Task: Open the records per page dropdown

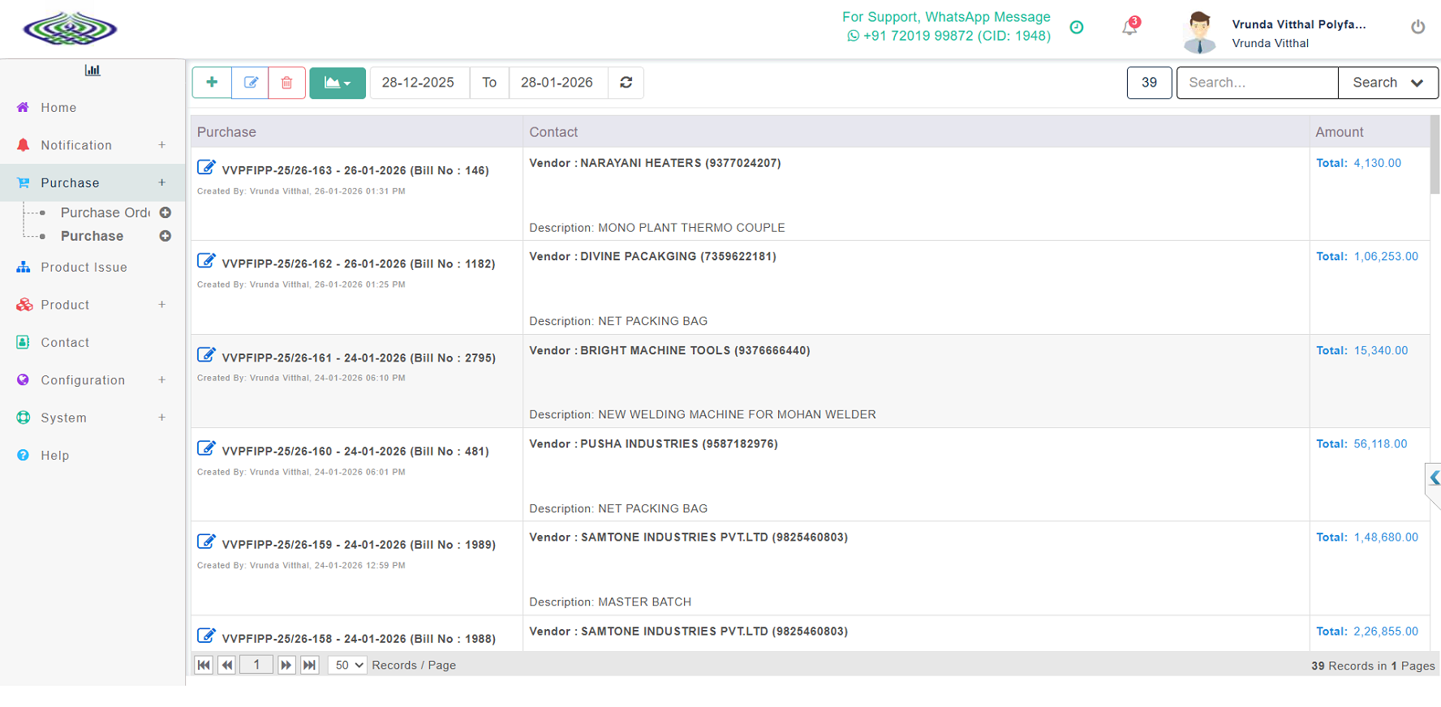Action: (348, 665)
